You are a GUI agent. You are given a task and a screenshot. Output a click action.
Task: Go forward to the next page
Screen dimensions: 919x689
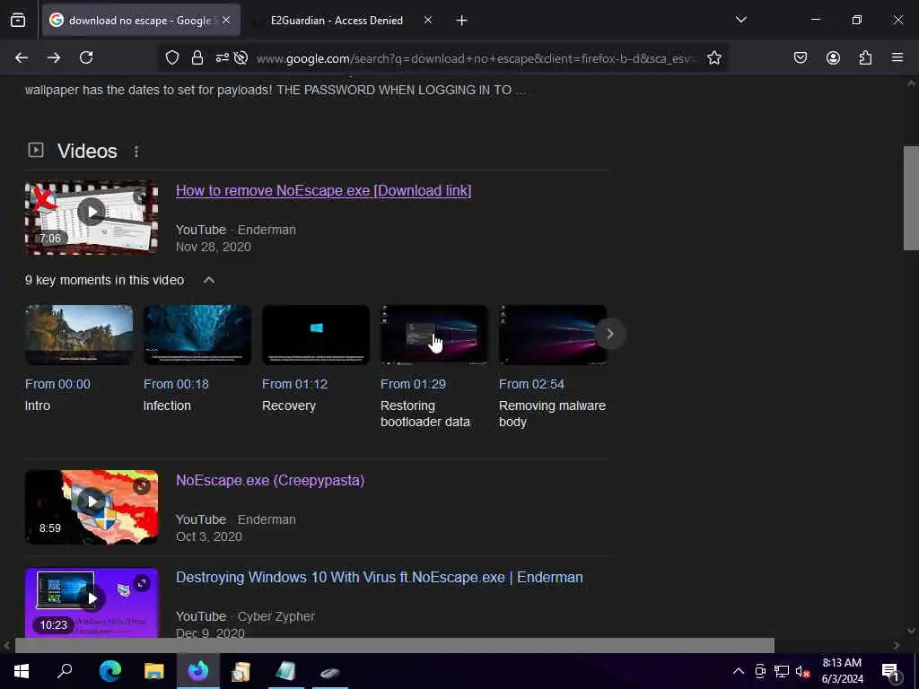[53, 57]
